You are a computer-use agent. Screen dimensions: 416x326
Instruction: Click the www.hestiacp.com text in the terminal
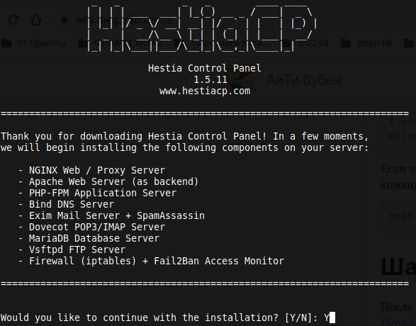pos(205,91)
